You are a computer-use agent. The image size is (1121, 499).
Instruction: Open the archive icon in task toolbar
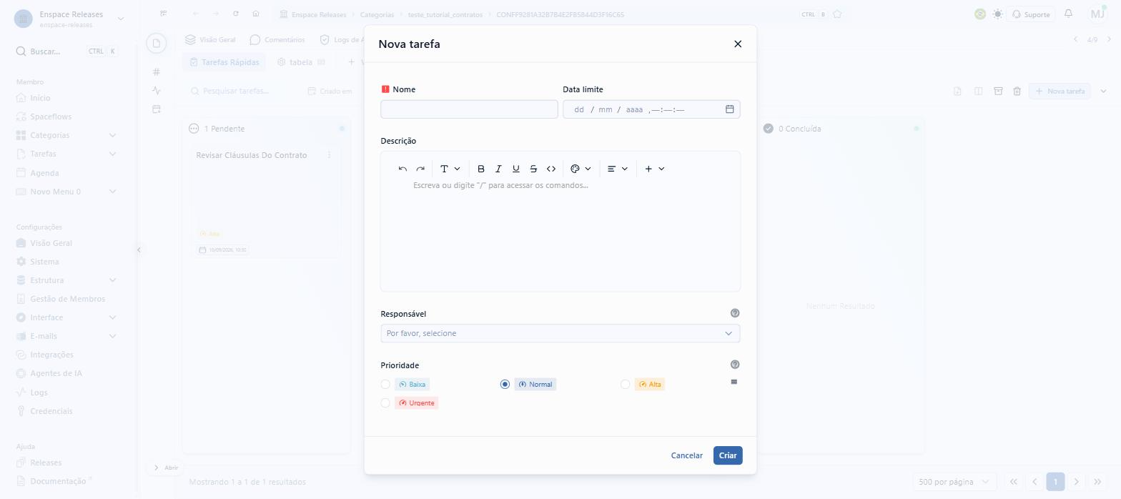(998, 91)
